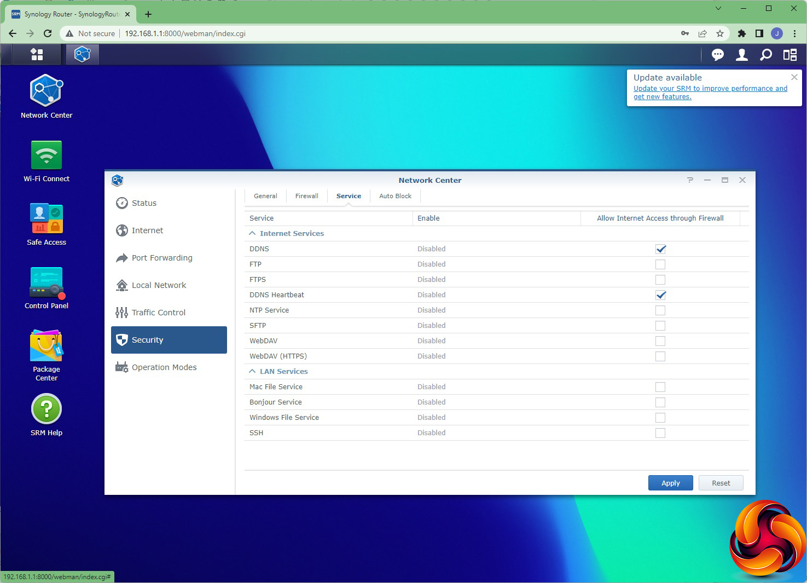
Task: Select Security in the sidebar
Action: (x=169, y=340)
